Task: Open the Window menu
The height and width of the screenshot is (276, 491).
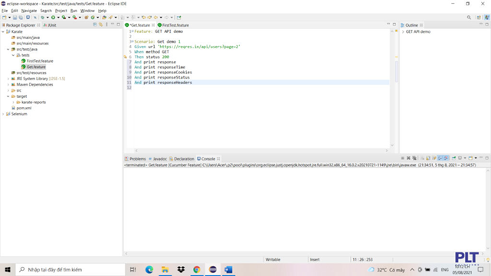Action: click(x=87, y=11)
